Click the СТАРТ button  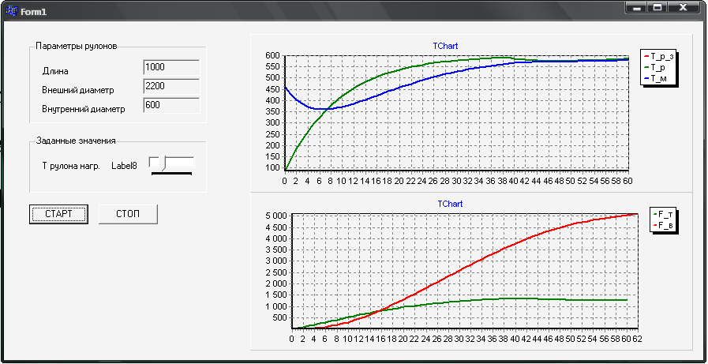(58, 214)
